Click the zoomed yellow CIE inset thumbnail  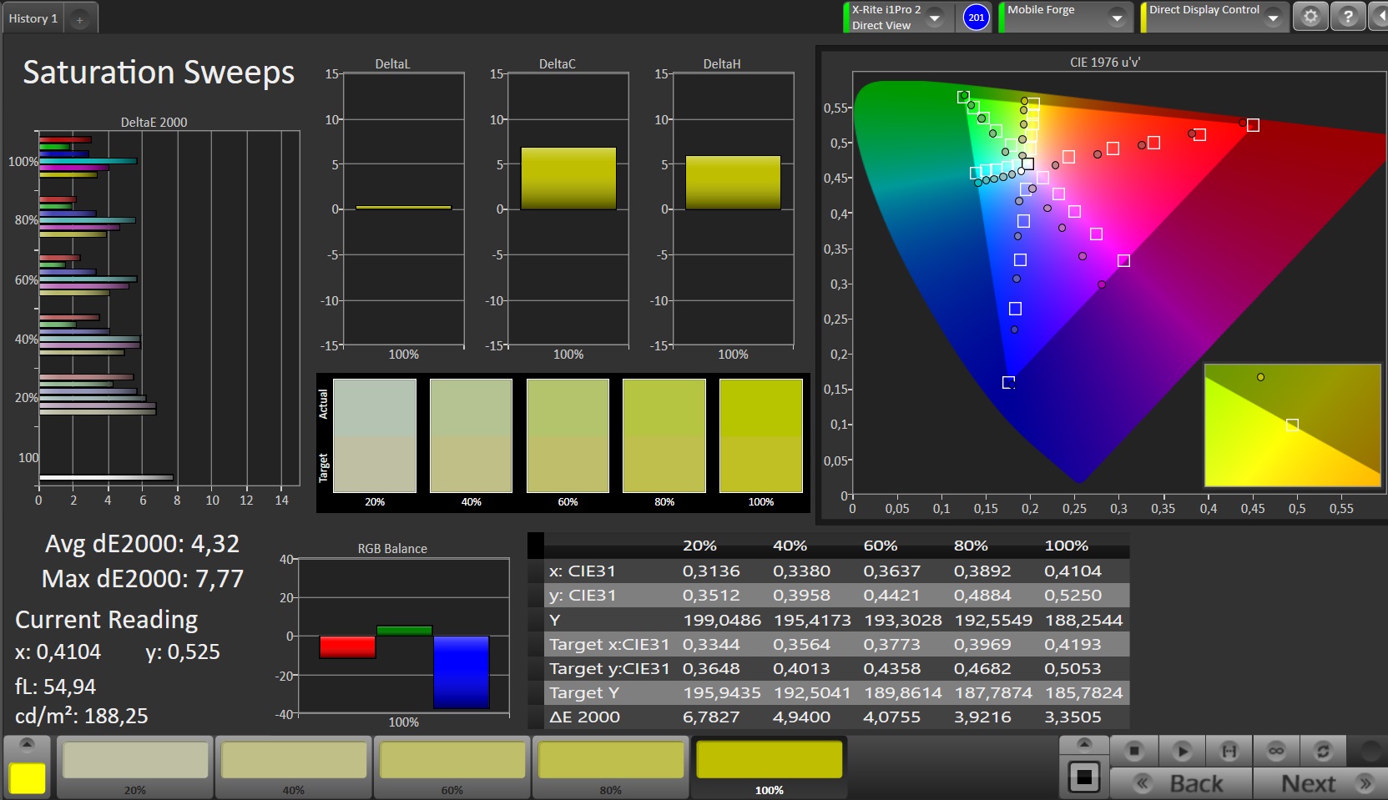point(1292,425)
